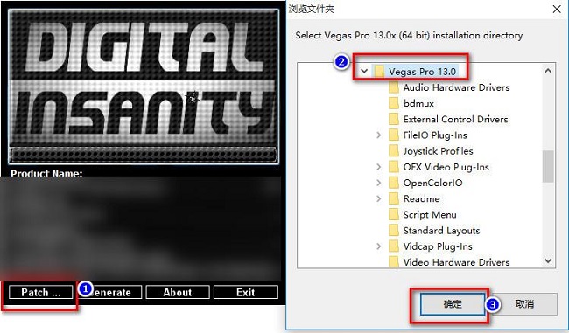Click the Patch button
569x333 pixels.
pos(40,293)
